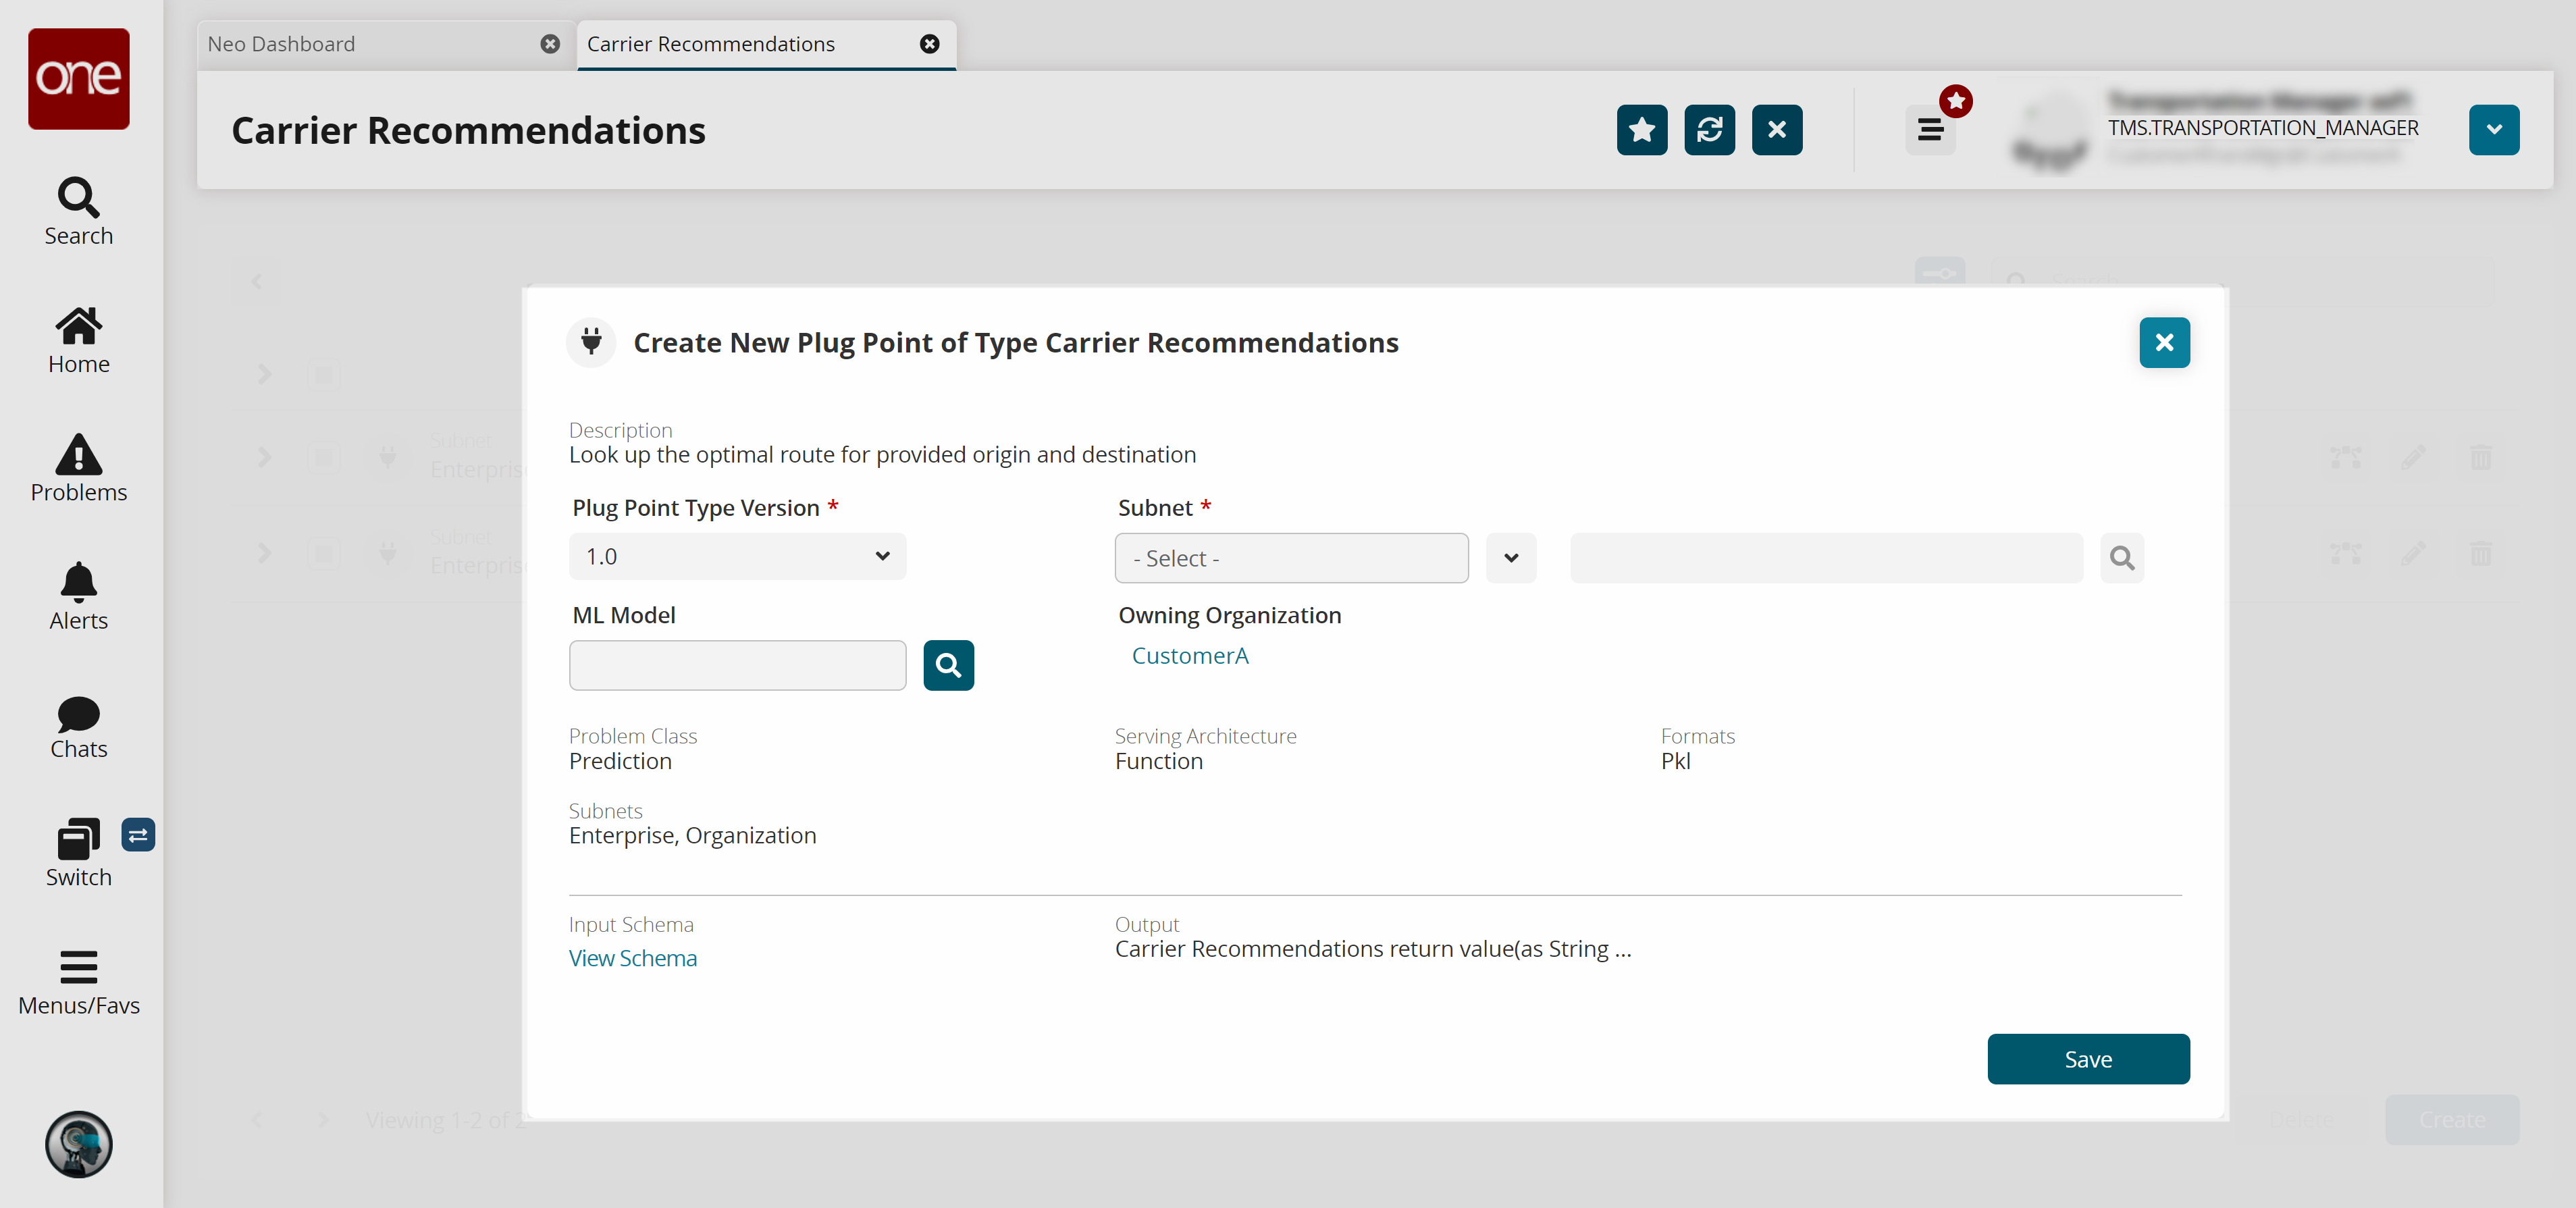This screenshot has width=2576, height=1208.
Task: Open the Plug Point Type Version dropdown
Action: click(737, 557)
